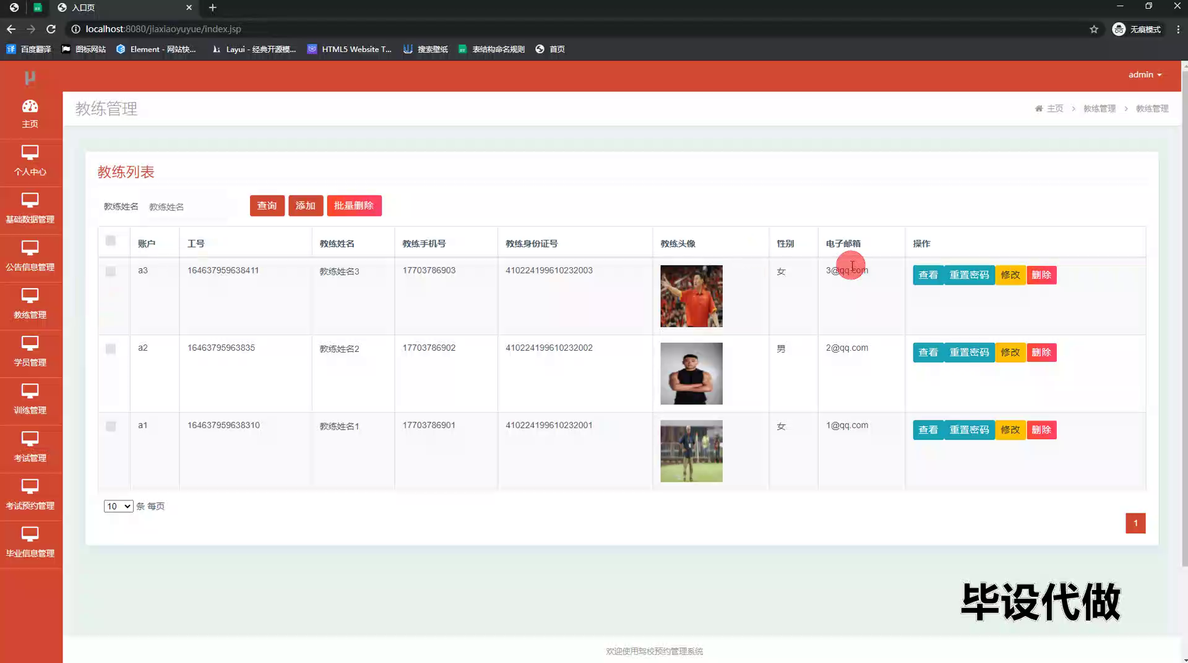Click 重置密码 for coach a2

[970, 353]
